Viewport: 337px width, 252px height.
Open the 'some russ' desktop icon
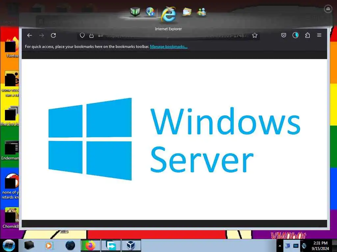pyautogui.click(x=11, y=84)
